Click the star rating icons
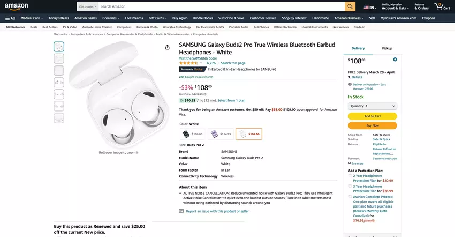Image resolution: width=455 pixels, height=237 pixels. tap(188, 63)
